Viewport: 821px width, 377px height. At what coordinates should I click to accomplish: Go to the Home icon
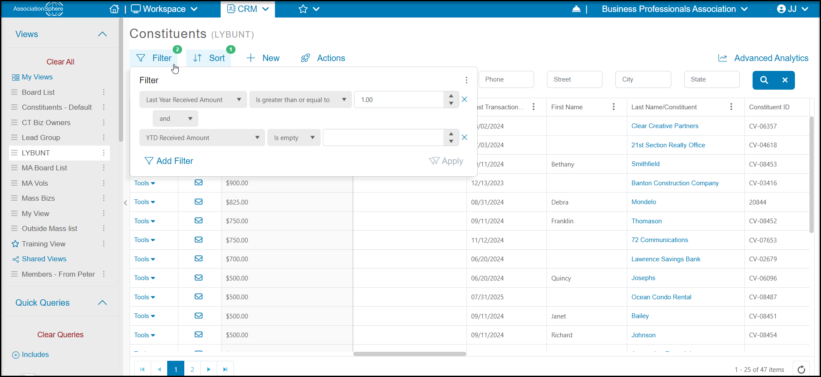[114, 9]
